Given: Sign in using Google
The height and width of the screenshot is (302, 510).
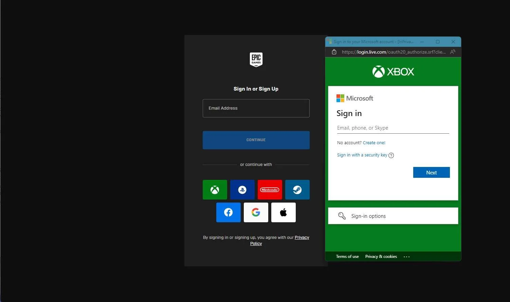Looking at the screenshot, I should tap(256, 212).
